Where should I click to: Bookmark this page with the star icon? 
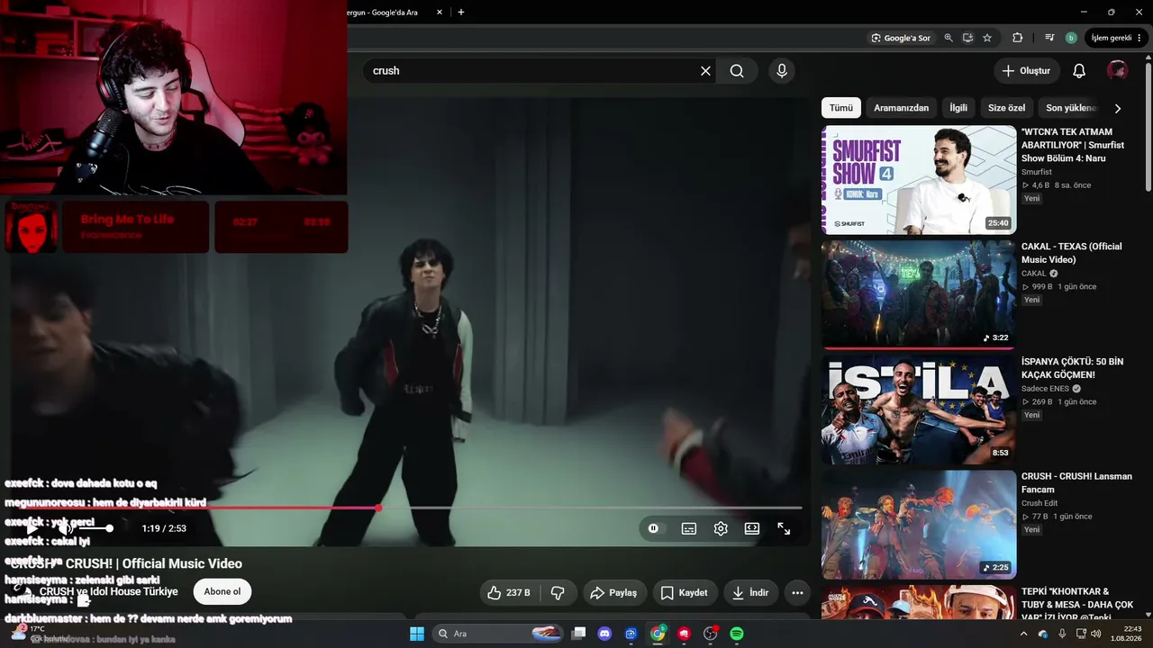tap(987, 38)
